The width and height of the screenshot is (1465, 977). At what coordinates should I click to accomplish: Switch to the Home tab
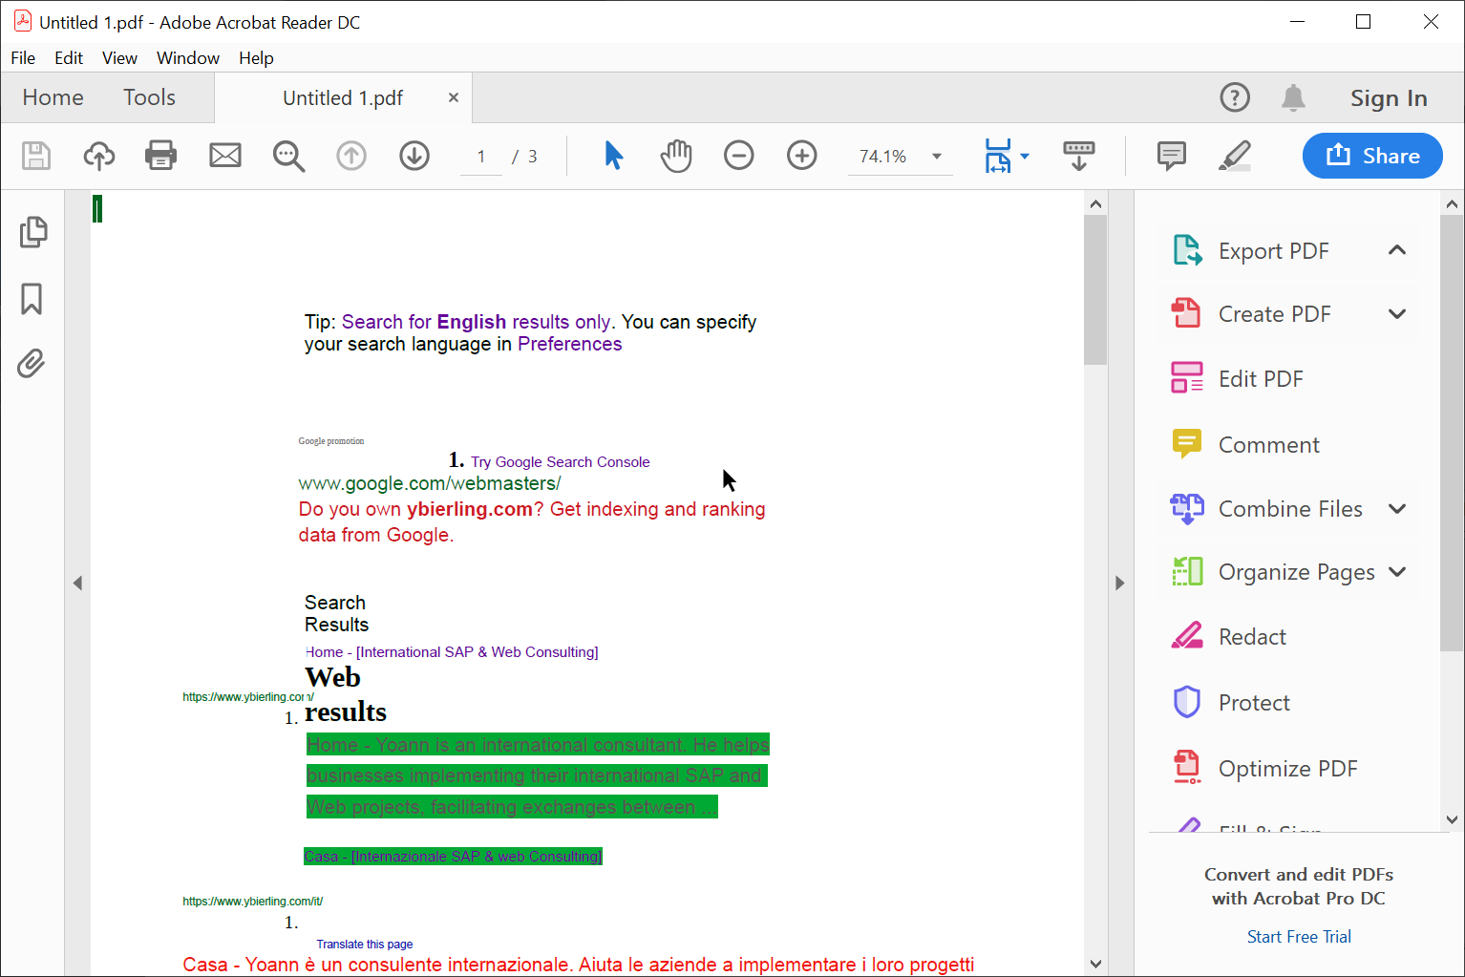(53, 97)
